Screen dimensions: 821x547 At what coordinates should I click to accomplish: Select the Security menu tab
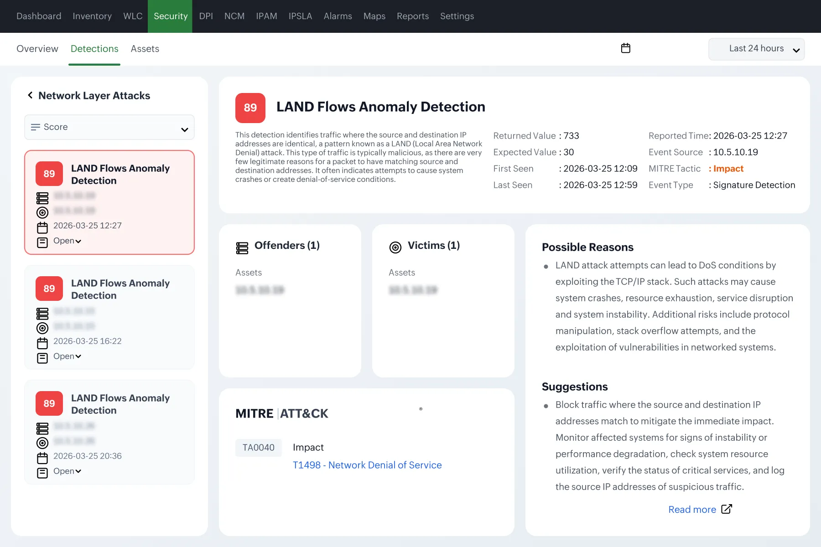coord(170,16)
